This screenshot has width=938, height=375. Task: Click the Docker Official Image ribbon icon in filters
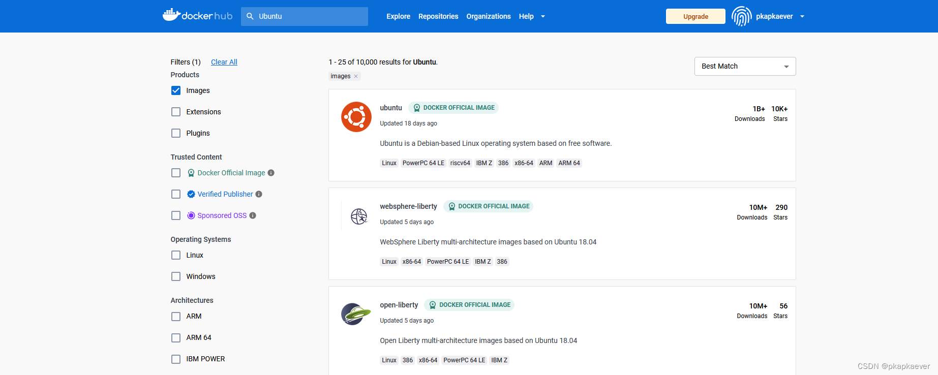(191, 173)
